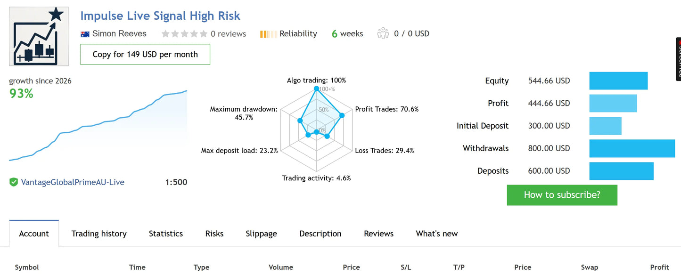Screen dimensions: 681x274
Task: Click Copy for 149 USD per month
Action: click(x=145, y=54)
